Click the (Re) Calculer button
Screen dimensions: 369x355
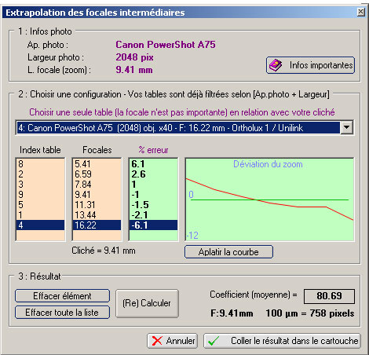[147, 303]
